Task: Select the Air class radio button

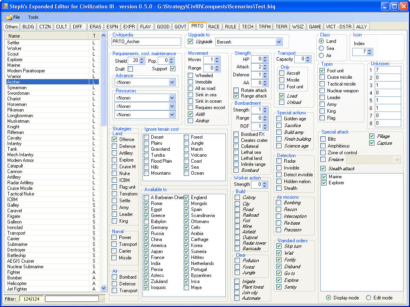Action: coord(322,55)
